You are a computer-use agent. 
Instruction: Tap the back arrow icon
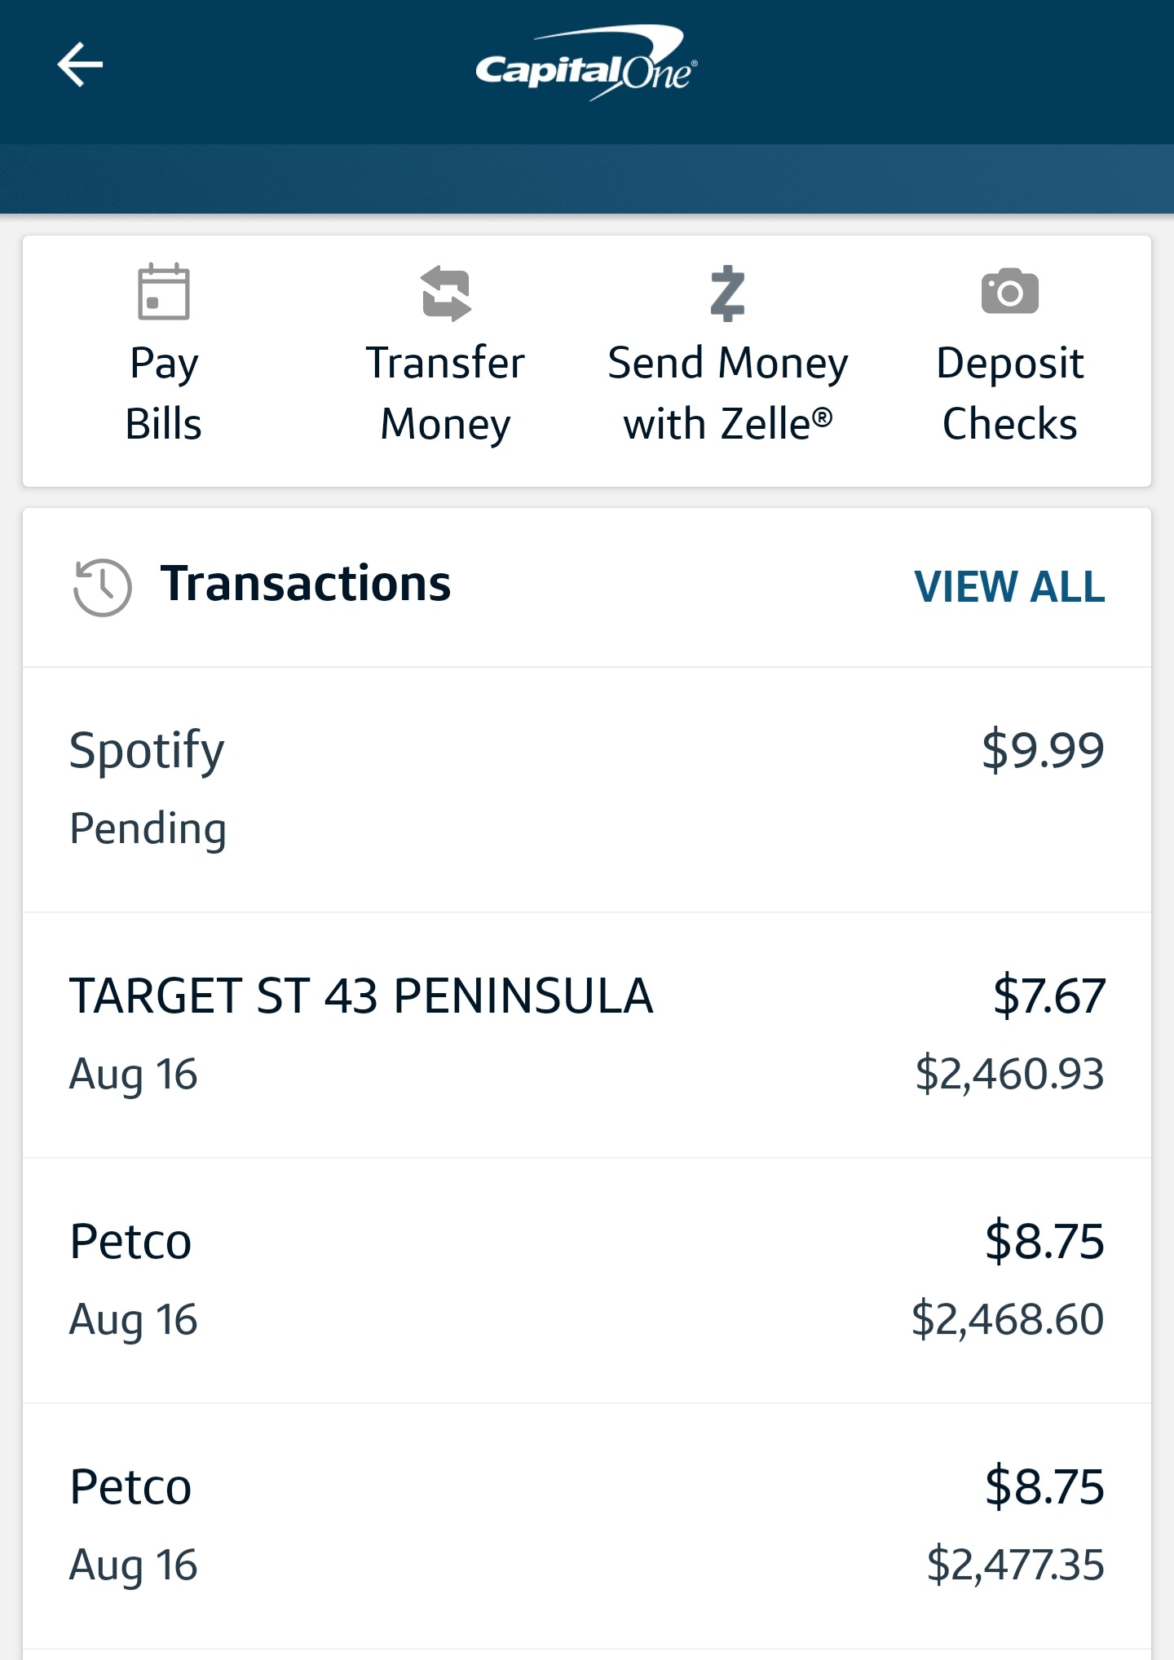coord(80,65)
